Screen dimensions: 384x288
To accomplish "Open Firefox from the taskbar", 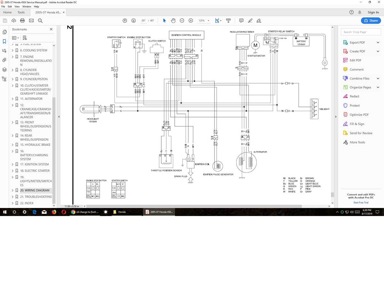I will point(54,212).
